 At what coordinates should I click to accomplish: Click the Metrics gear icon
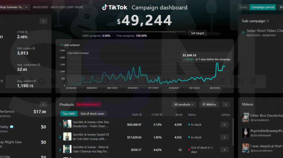click(204, 105)
